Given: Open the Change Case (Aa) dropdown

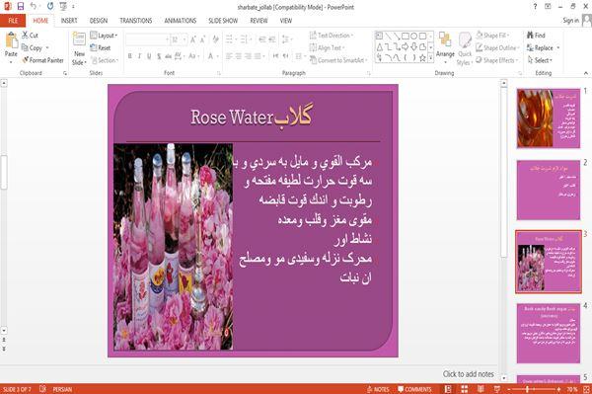Looking at the screenshot, I should 193,56.
